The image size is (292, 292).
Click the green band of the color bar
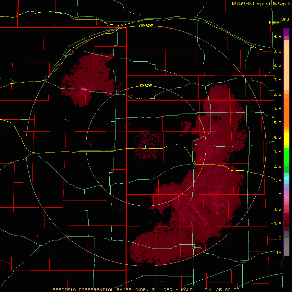coord(286,160)
